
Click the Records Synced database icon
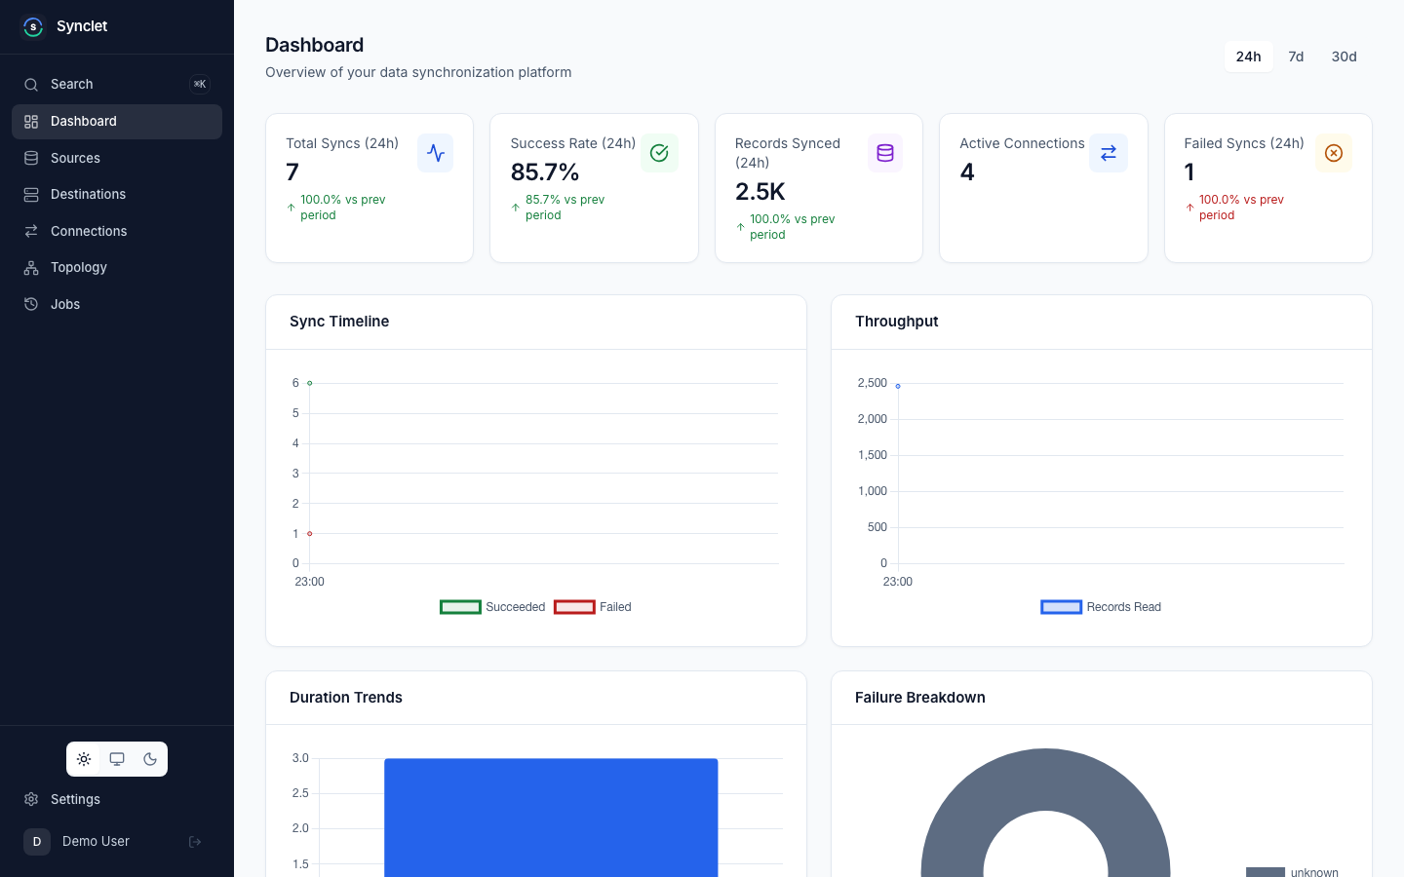[x=885, y=153]
